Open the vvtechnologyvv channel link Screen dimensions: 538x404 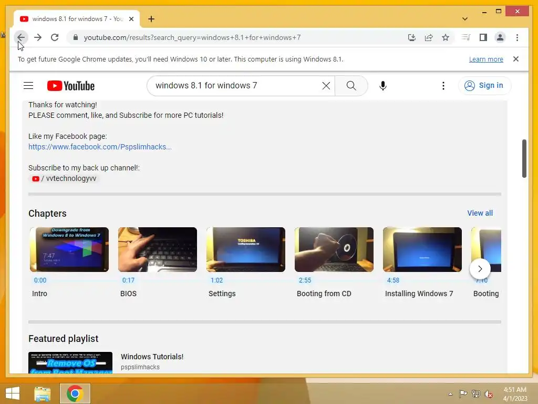pyautogui.click(x=64, y=179)
